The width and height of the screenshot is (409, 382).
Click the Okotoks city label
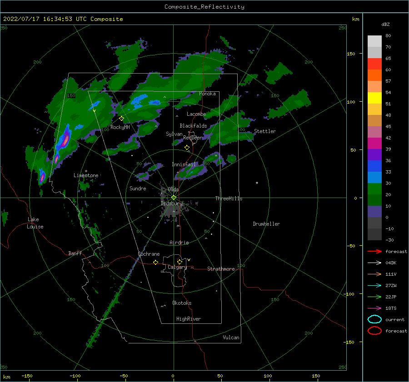(x=182, y=303)
